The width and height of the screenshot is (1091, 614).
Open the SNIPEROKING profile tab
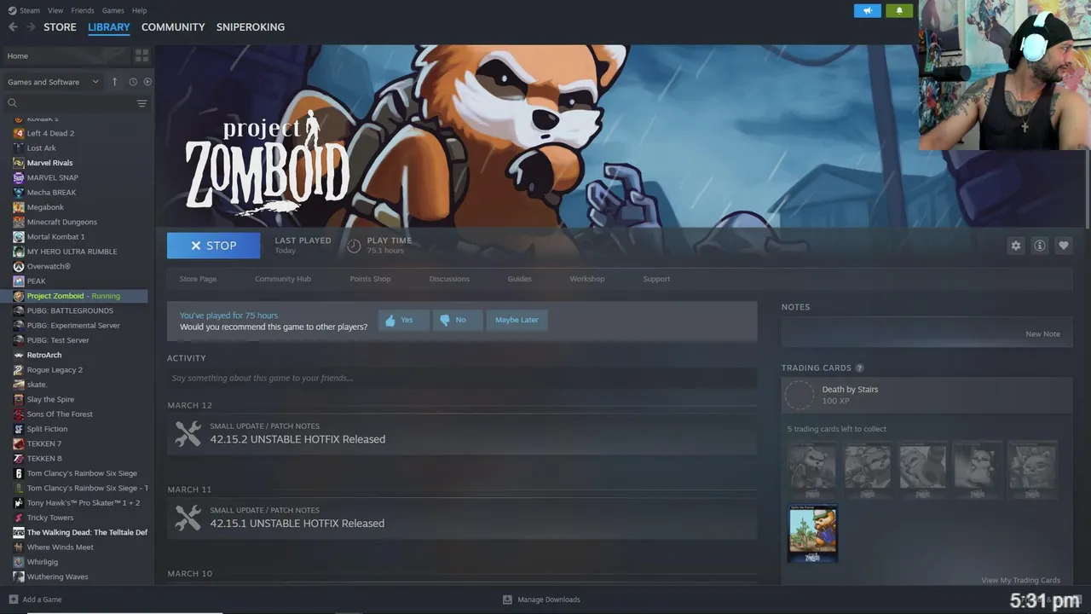pyautogui.click(x=251, y=27)
